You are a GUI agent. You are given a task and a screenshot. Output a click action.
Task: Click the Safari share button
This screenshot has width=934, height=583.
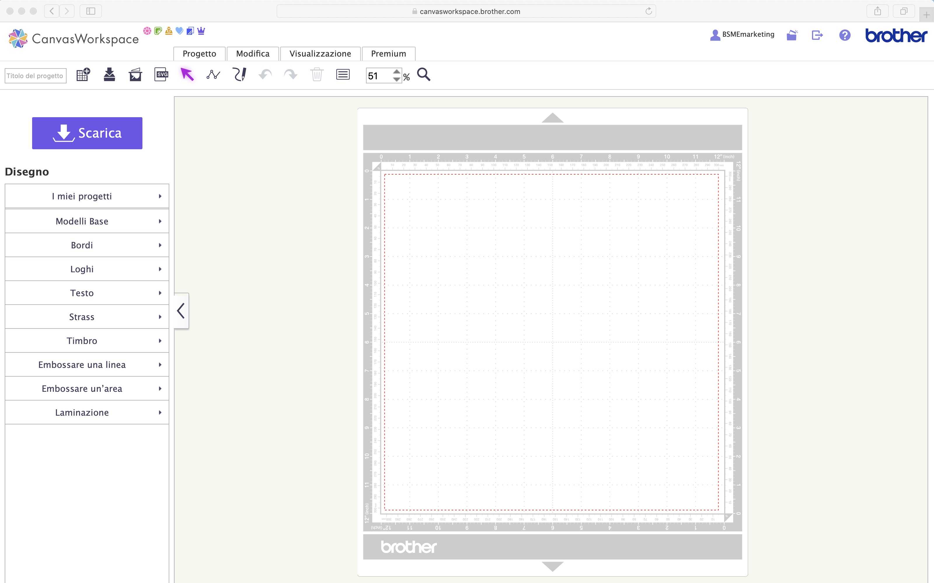coord(878,11)
